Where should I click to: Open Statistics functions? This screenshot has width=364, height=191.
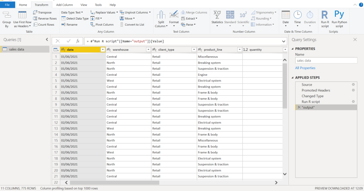tap(217, 19)
